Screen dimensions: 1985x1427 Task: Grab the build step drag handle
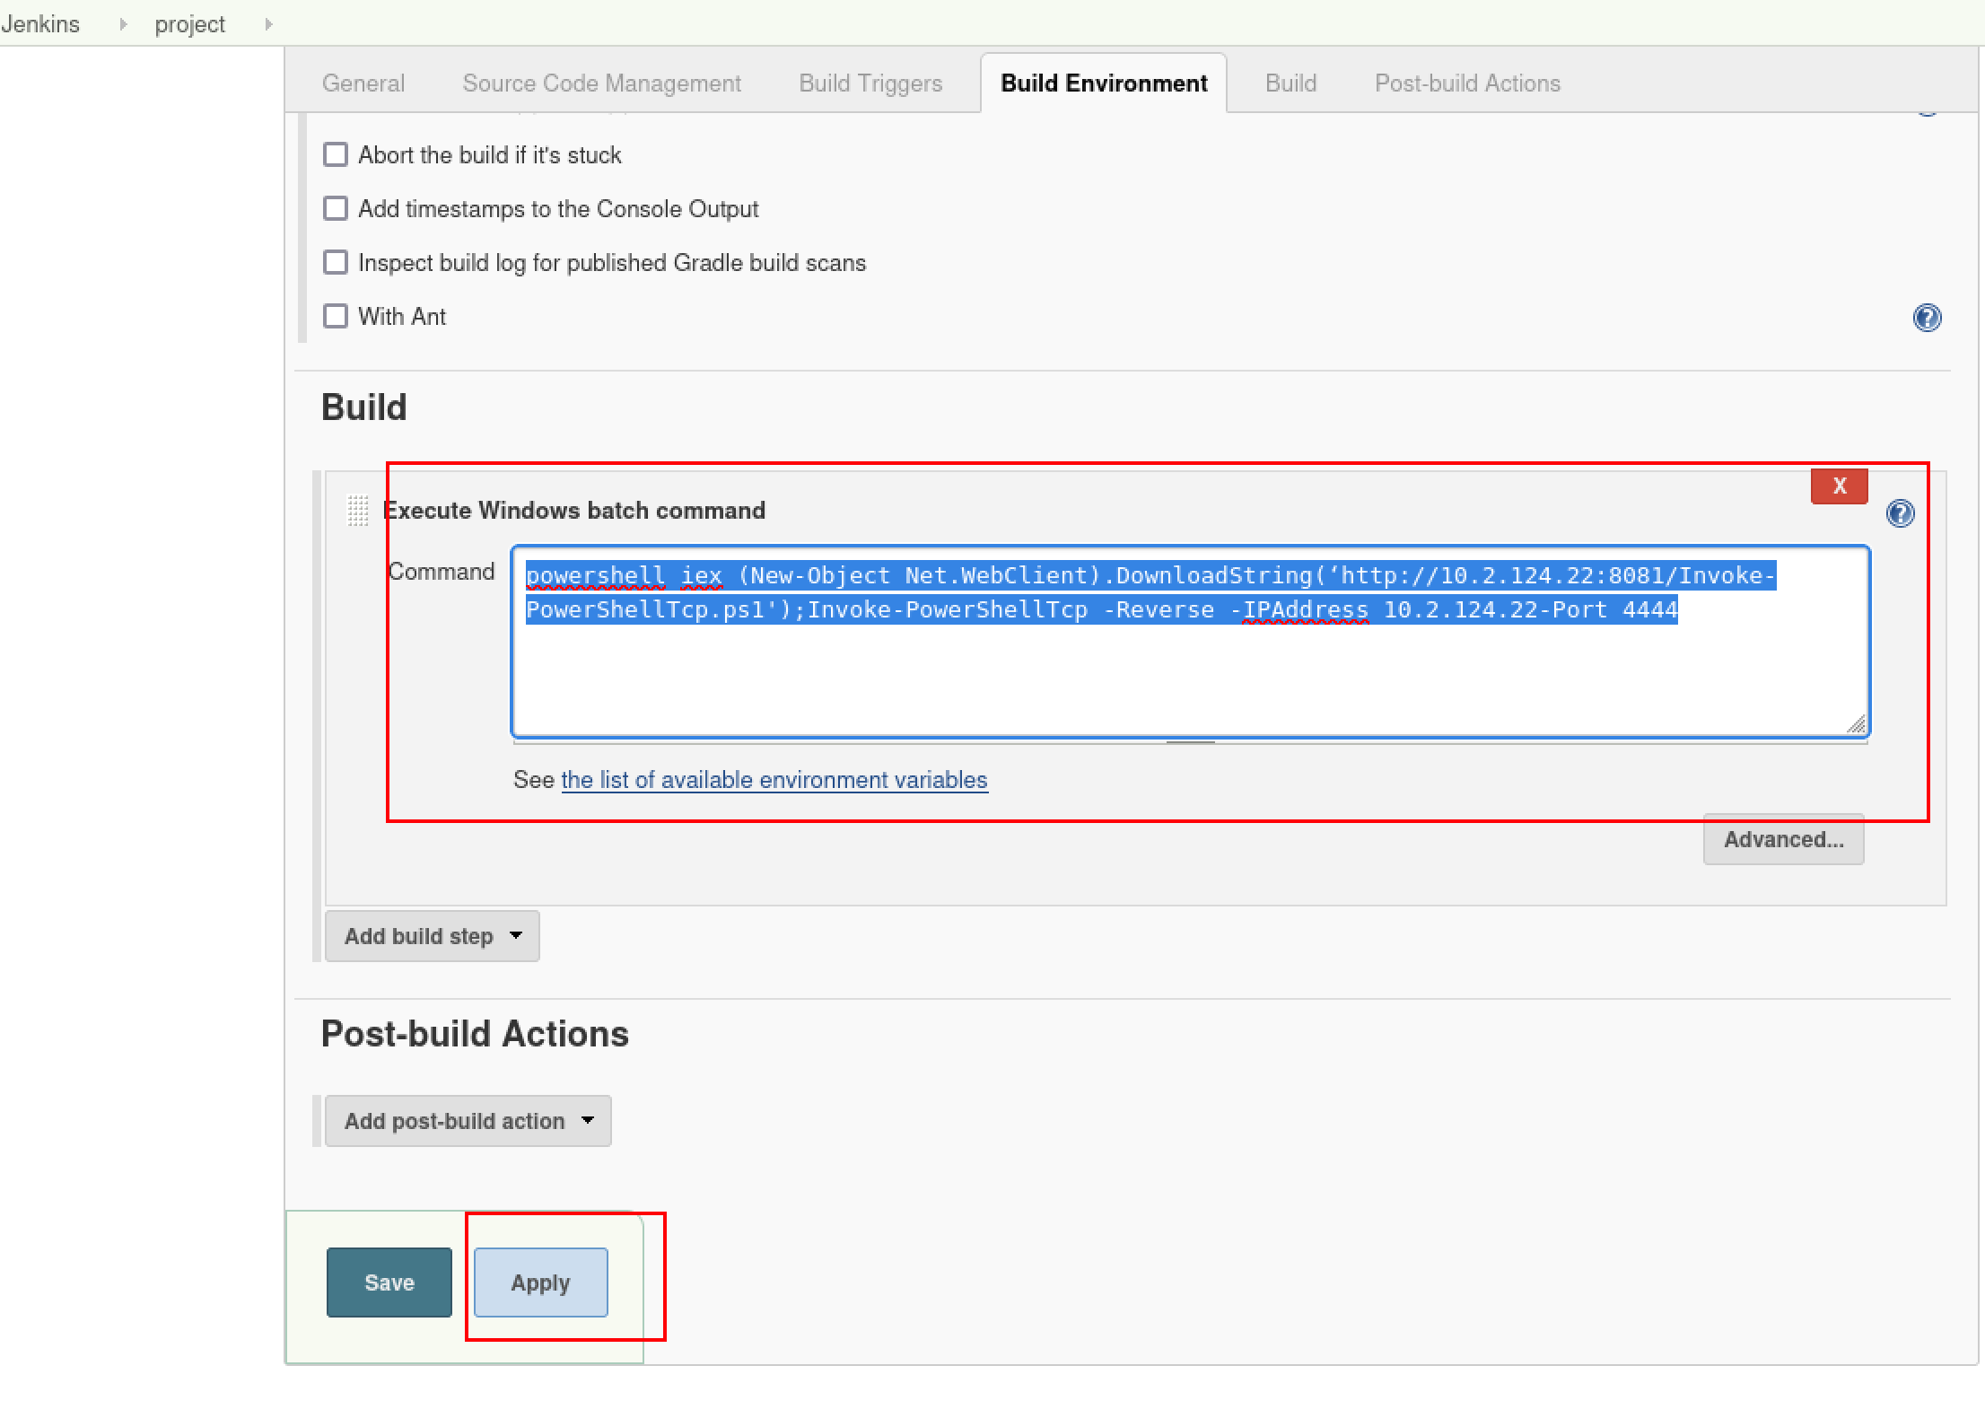click(358, 510)
